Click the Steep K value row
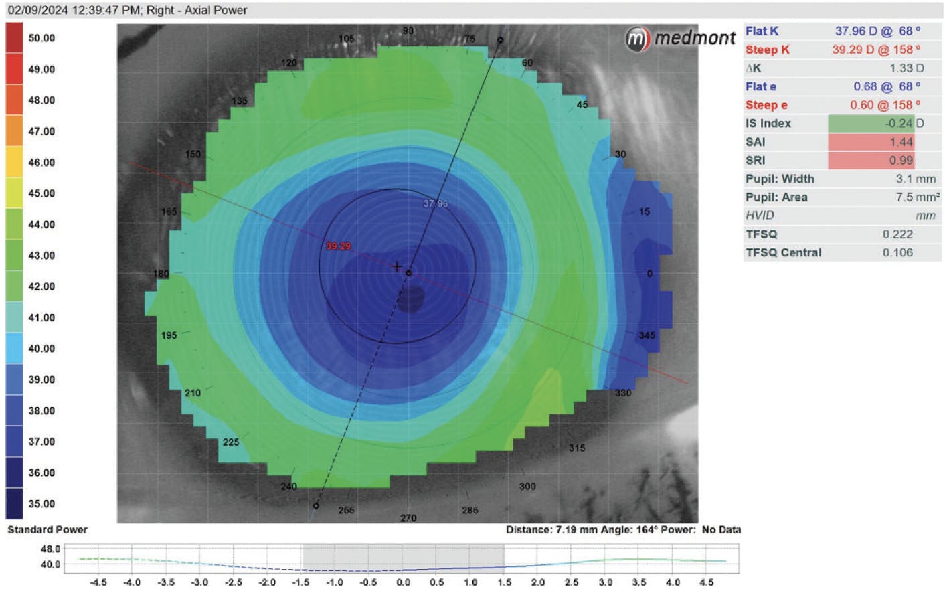Image resolution: width=945 pixels, height=593 pixels. tap(842, 50)
